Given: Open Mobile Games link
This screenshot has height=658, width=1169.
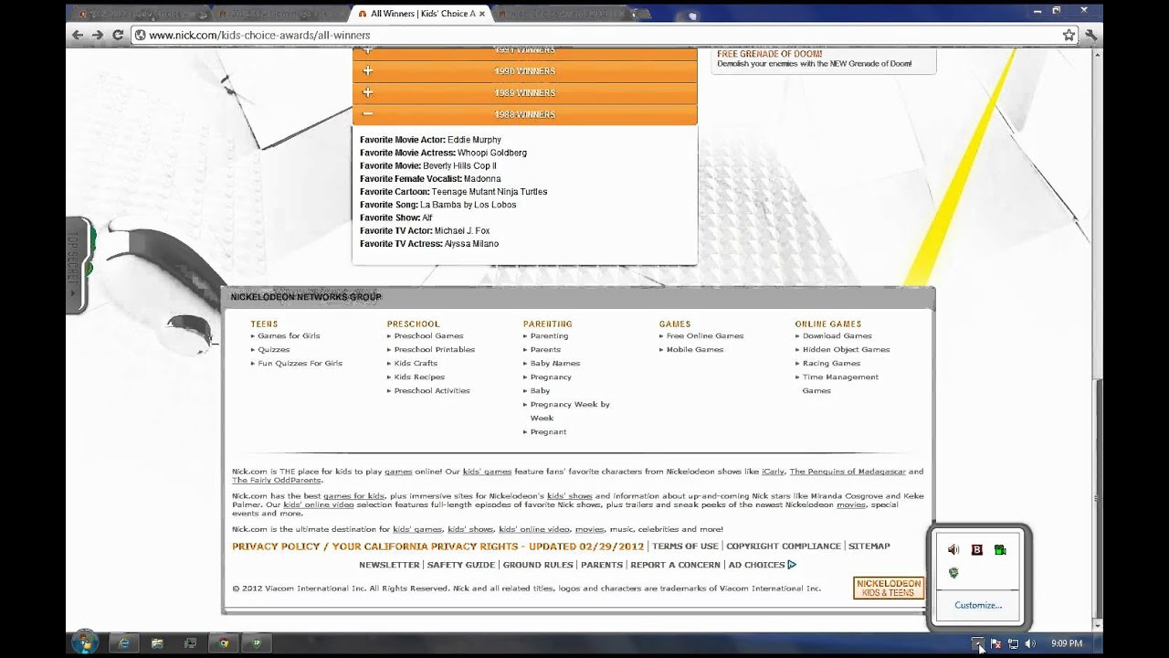Looking at the screenshot, I should point(695,349).
